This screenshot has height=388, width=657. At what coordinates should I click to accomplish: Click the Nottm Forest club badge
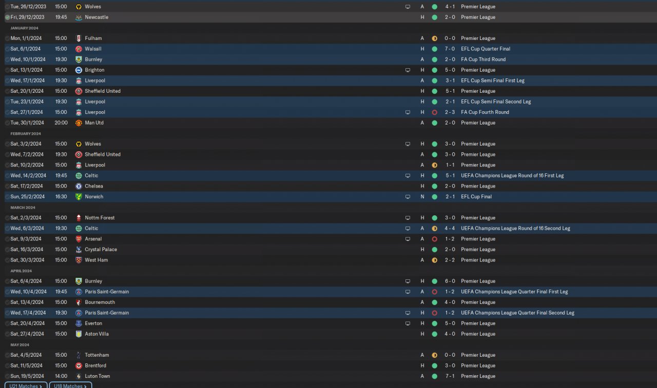(79, 218)
